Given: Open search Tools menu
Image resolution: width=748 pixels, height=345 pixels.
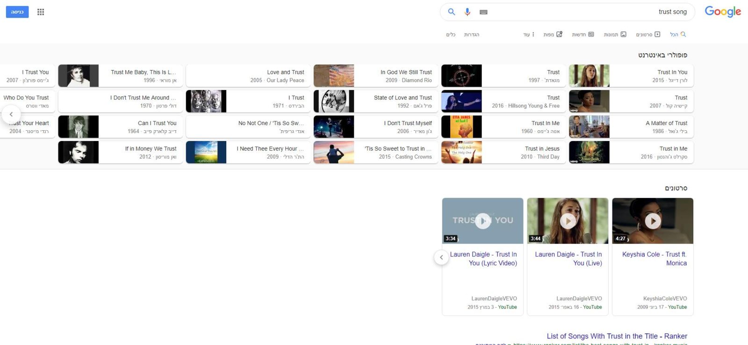Looking at the screenshot, I should pos(451,35).
